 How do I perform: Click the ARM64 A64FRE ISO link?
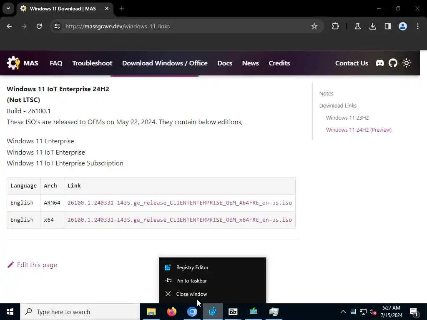tap(179, 203)
